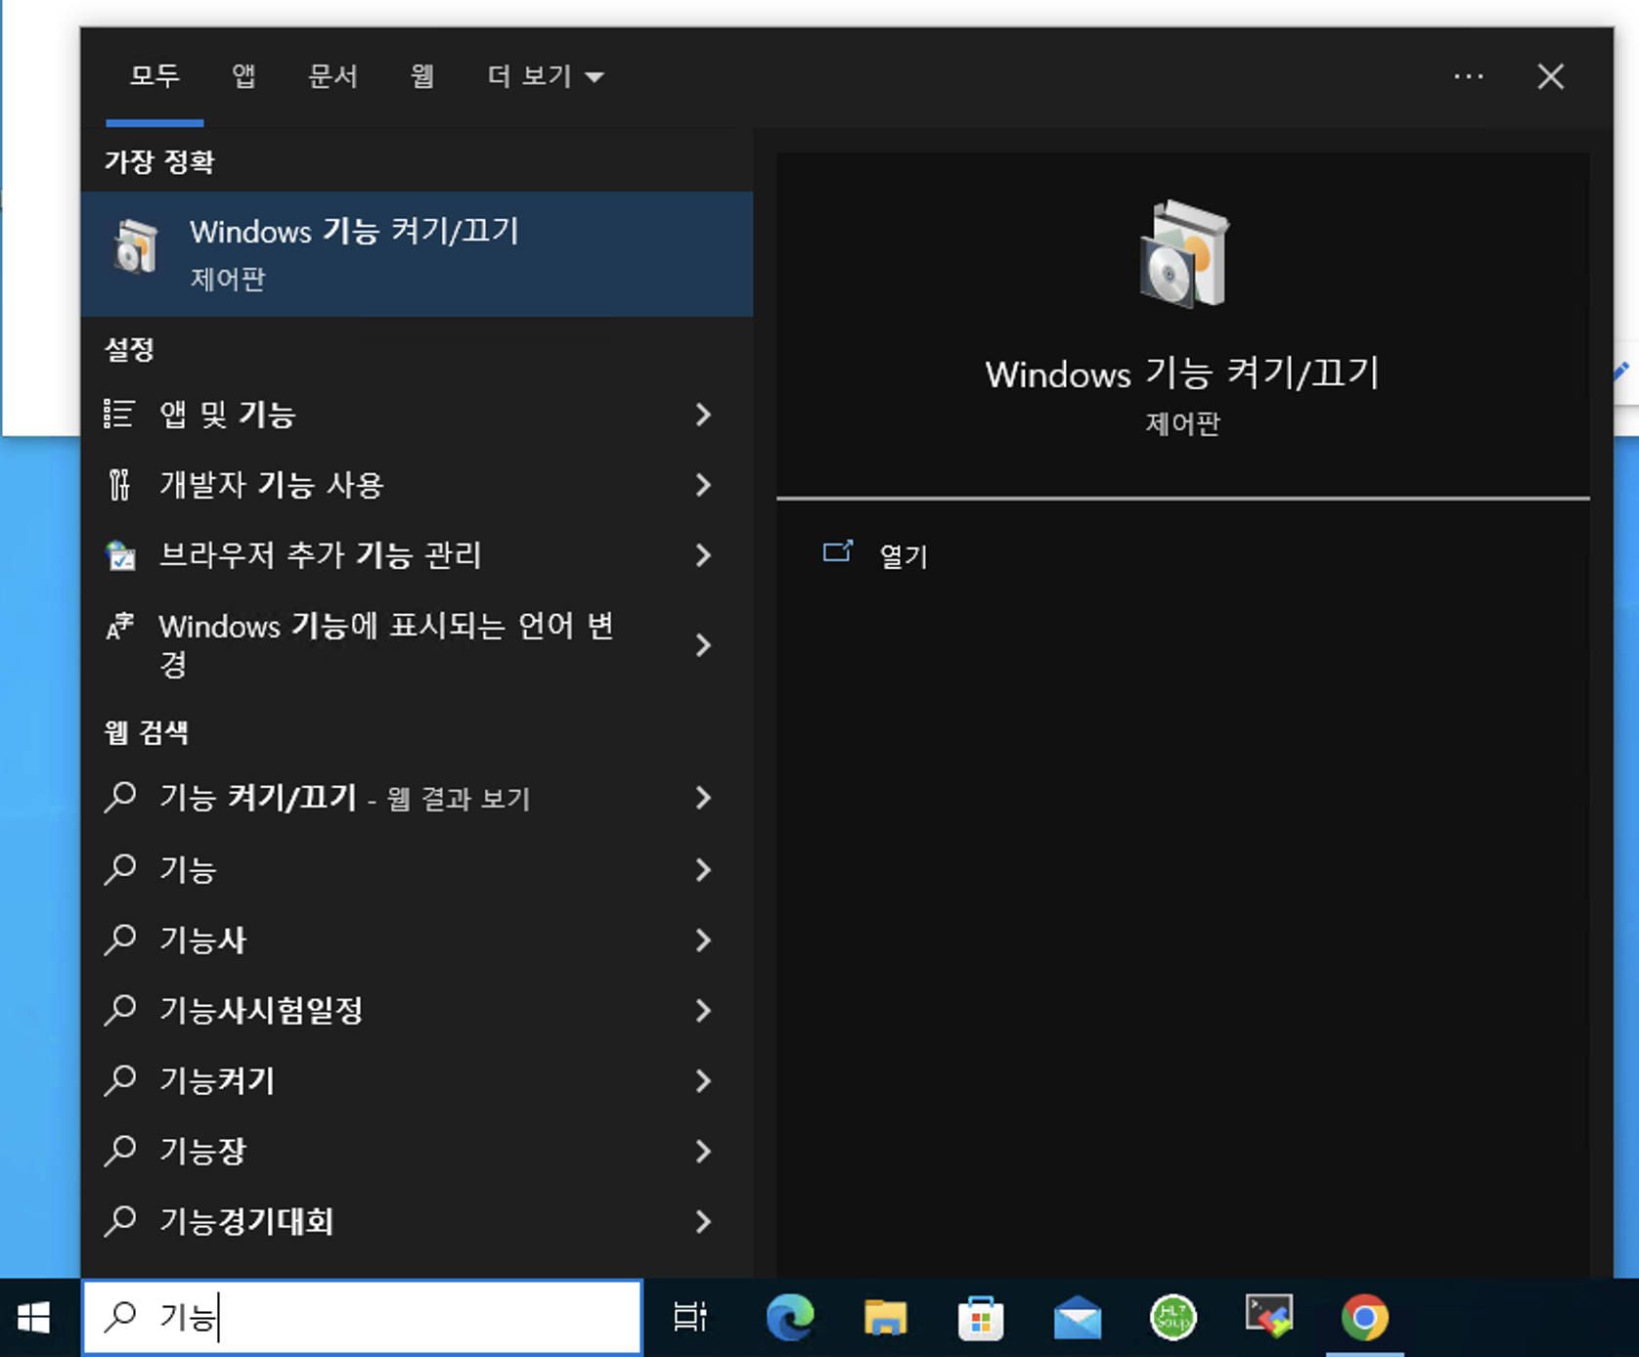Select the 기능경기대회 web suggestion
Viewport: 1639px width, 1357px height.
[418, 1221]
